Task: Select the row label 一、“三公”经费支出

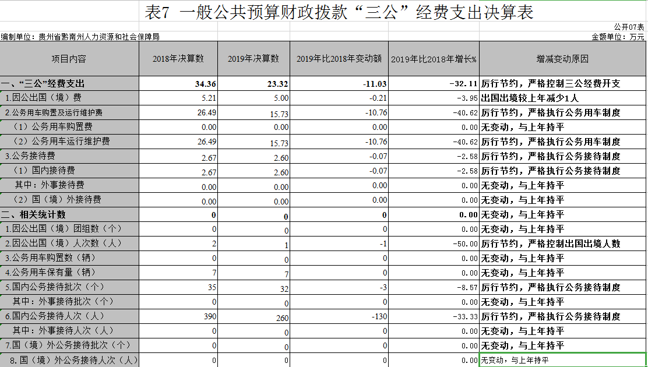Action: (x=69, y=83)
